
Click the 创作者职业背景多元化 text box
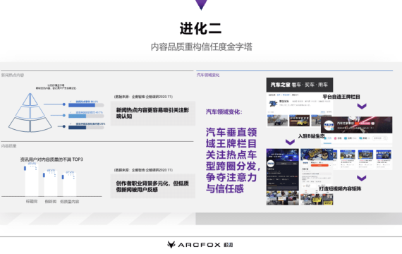pos(153,186)
